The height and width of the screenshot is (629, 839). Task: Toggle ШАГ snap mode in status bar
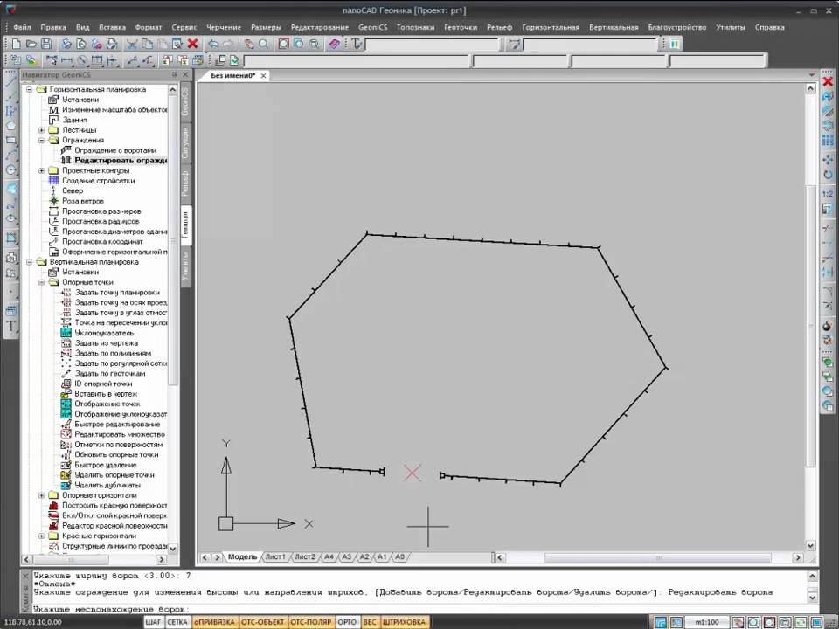click(154, 622)
